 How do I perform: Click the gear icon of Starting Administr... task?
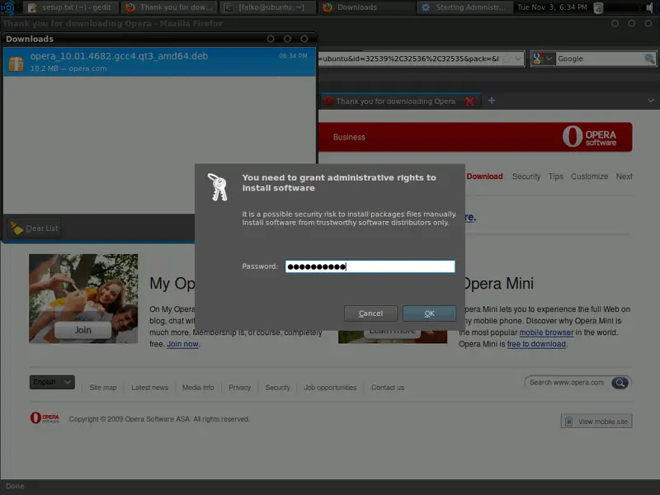pos(426,7)
